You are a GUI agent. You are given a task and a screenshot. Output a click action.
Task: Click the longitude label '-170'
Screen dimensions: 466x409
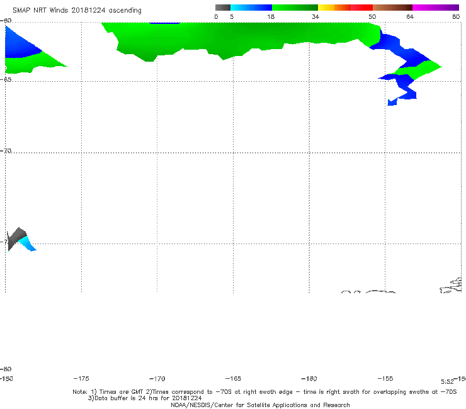pos(157,379)
